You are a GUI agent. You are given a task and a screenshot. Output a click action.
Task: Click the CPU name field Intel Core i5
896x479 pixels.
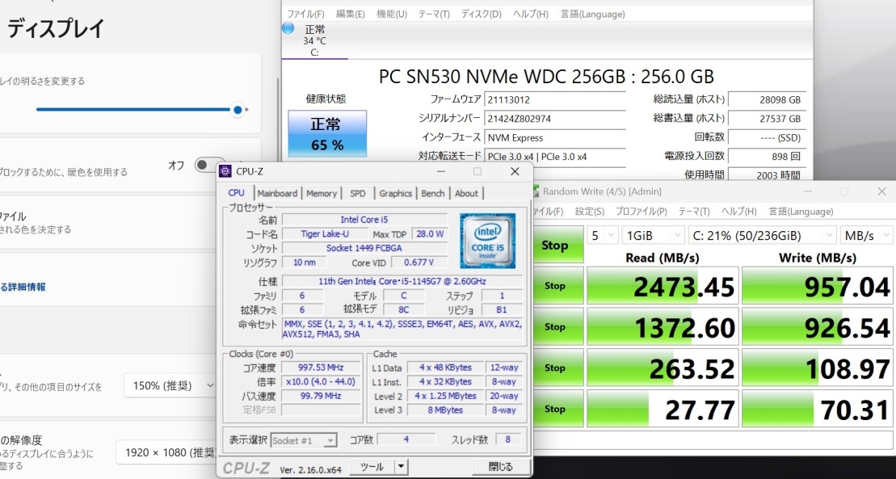(x=364, y=220)
